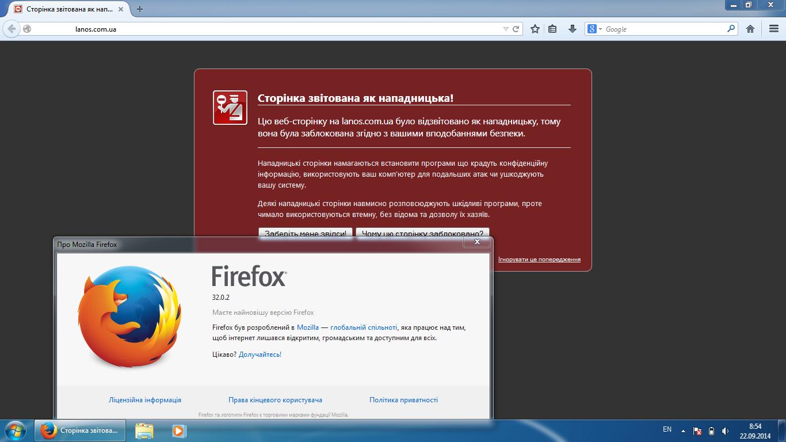The height and width of the screenshot is (442, 786).
Task: Open a new tab with plus button
Action: [x=140, y=9]
